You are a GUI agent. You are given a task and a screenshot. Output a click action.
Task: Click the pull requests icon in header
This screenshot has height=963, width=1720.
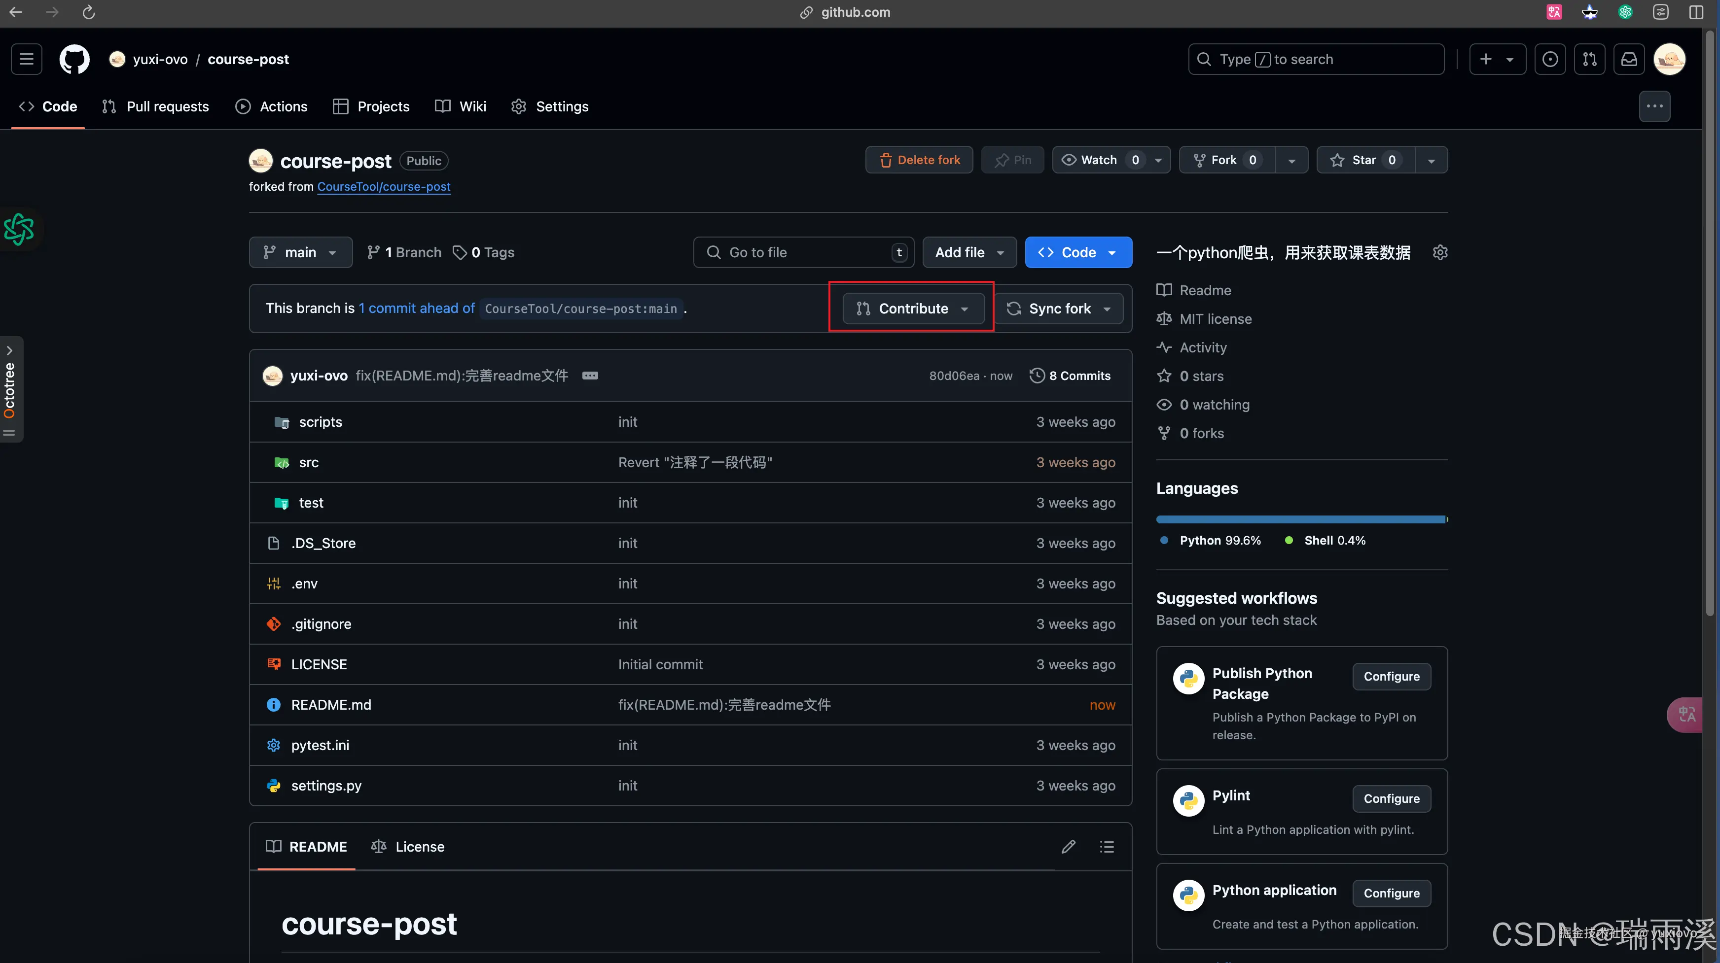click(x=1590, y=60)
